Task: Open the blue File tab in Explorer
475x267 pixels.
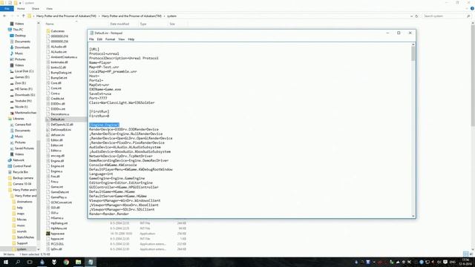Action: pyautogui.click(x=7, y=9)
